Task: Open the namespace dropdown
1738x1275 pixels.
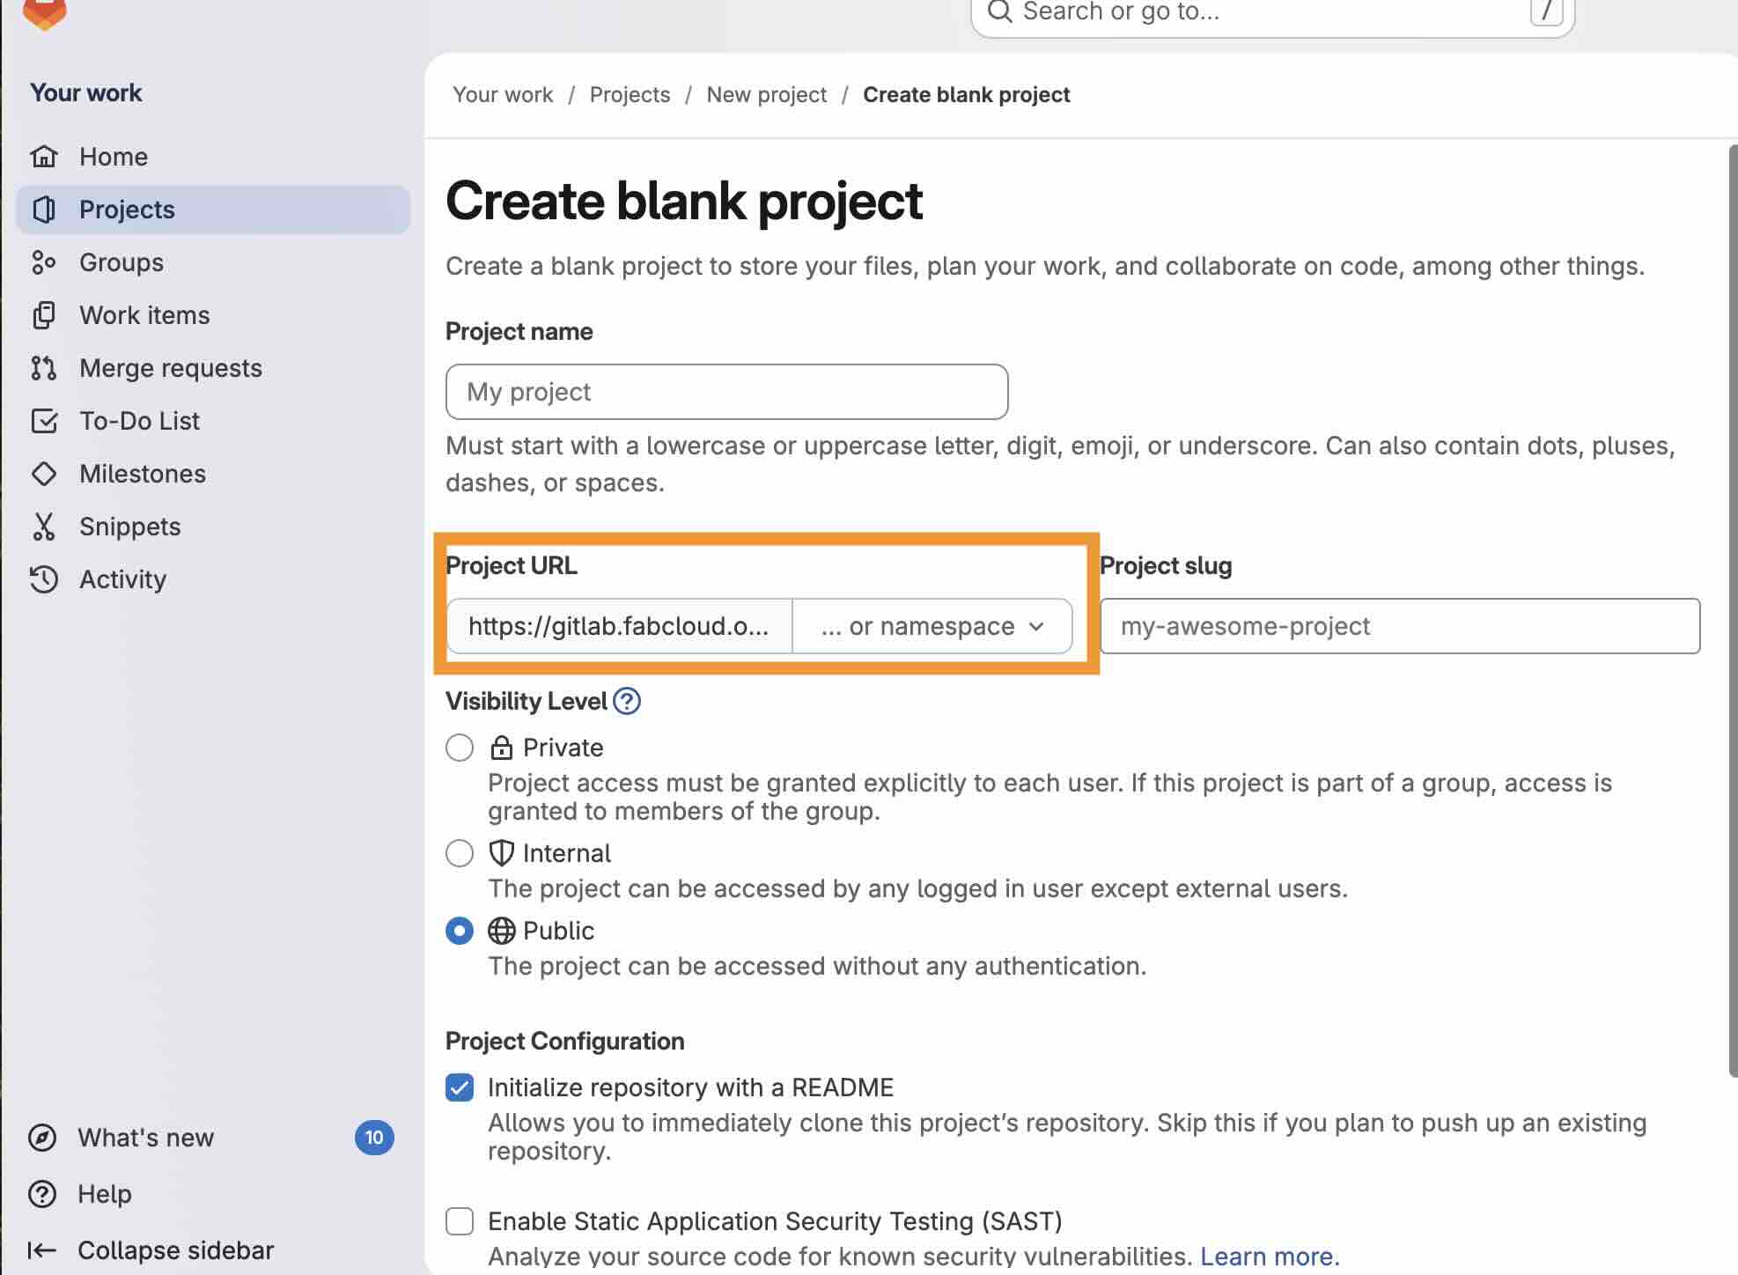Action: (932, 626)
